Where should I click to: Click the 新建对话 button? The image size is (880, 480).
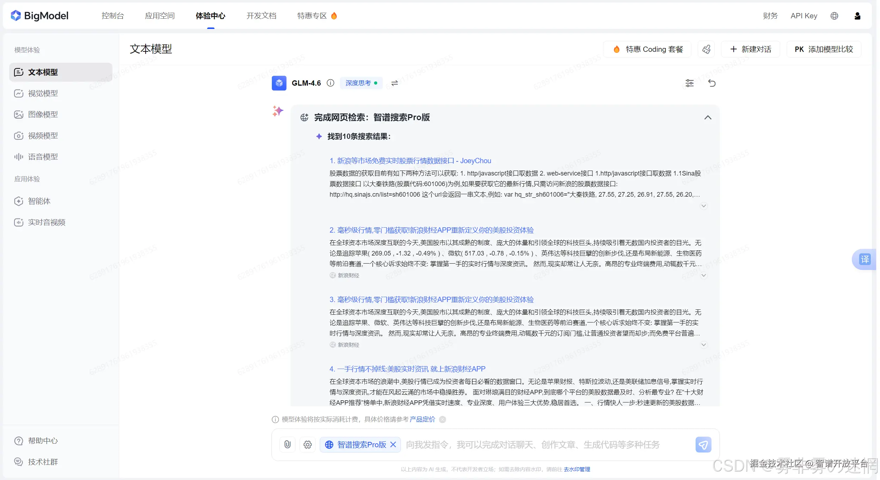pos(751,49)
